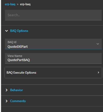Open BAQ Execute Options

click(x=53, y=73)
